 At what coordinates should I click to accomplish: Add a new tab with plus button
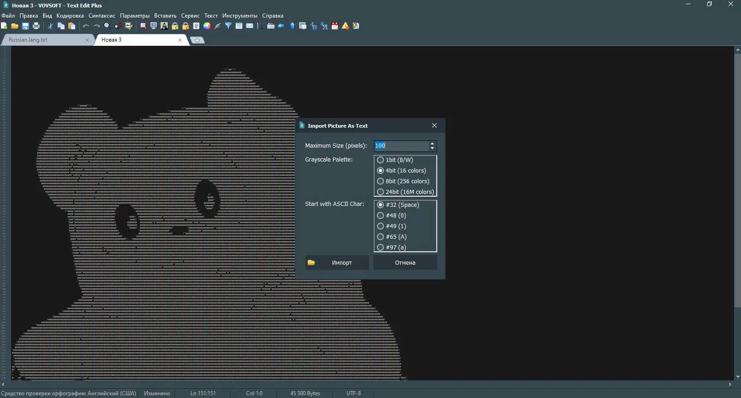[x=197, y=40]
